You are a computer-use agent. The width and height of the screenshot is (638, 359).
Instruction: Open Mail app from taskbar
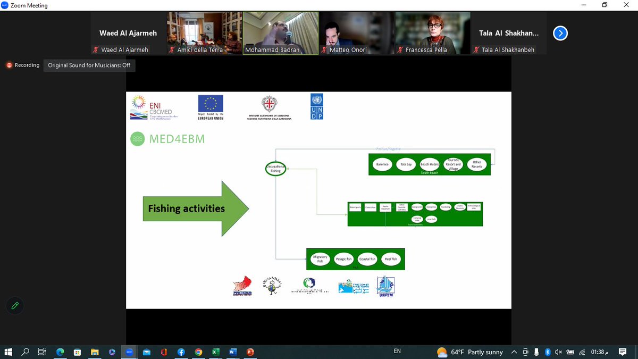pyautogui.click(x=146, y=352)
